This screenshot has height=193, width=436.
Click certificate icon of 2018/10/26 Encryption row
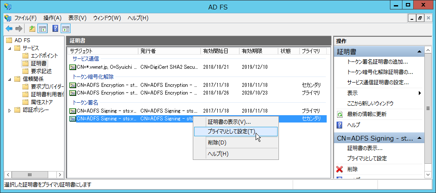73,92
